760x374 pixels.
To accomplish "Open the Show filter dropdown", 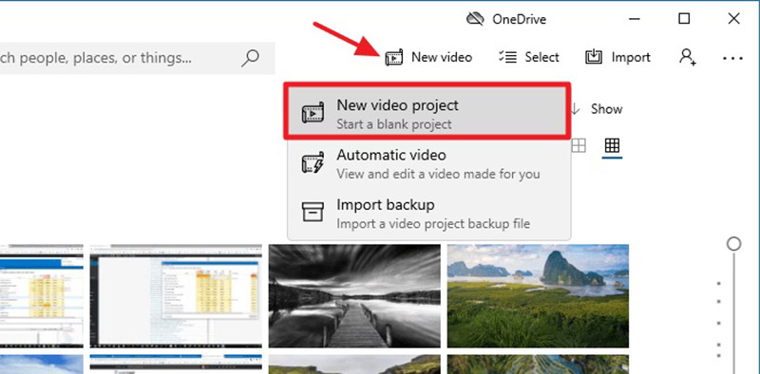I will (x=598, y=109).
